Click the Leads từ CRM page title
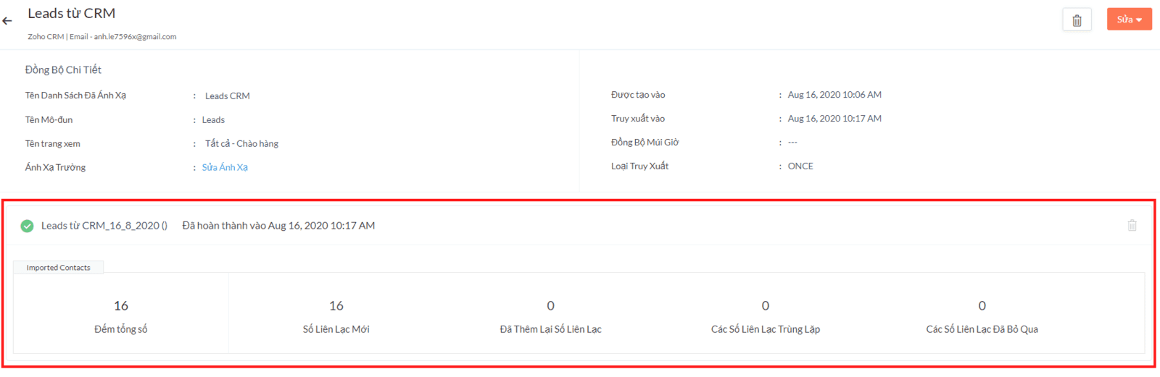Screen dimensions: 1160x377 coord(71,14)
